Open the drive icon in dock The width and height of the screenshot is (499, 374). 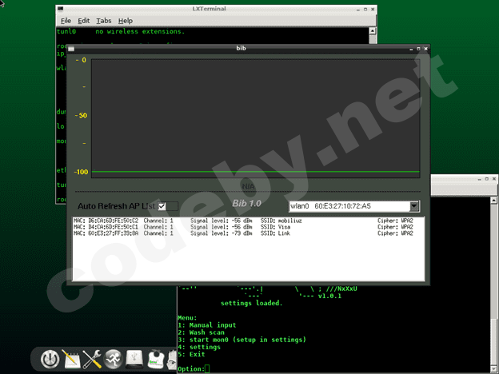click(136, 358)
